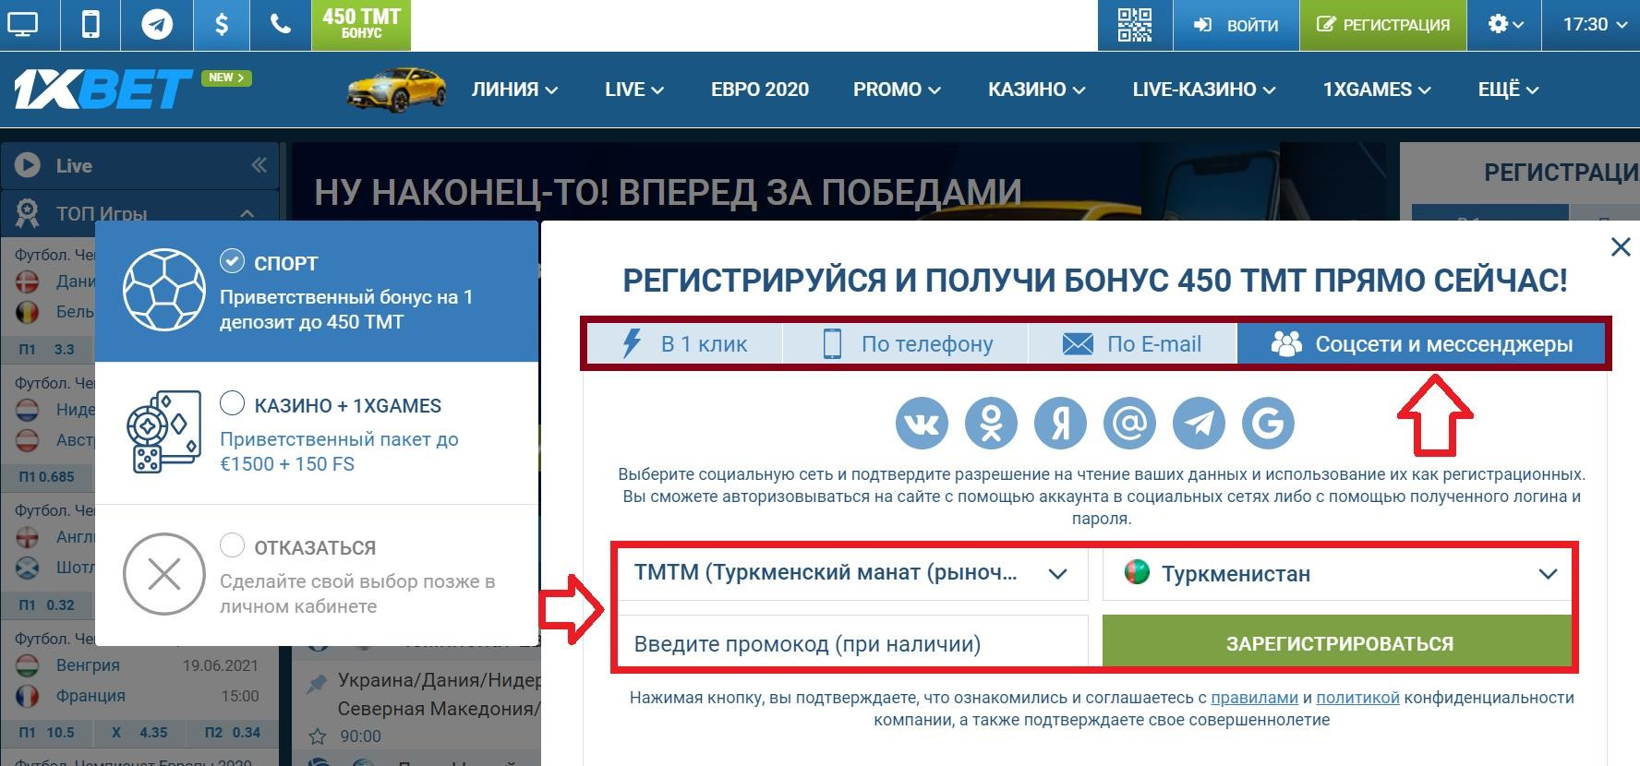Image resolution: width=1640 pixels, height=766 pixels.
Task: Click the П1 0.32 odds cell
Action: (47, 605)
